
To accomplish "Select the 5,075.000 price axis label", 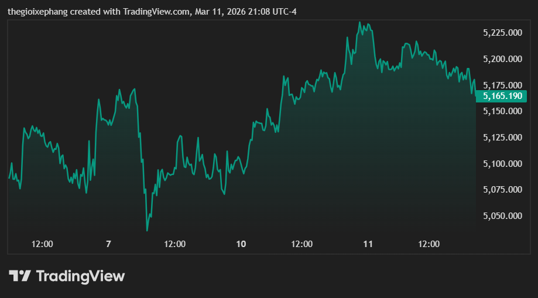I will point(502,190).
